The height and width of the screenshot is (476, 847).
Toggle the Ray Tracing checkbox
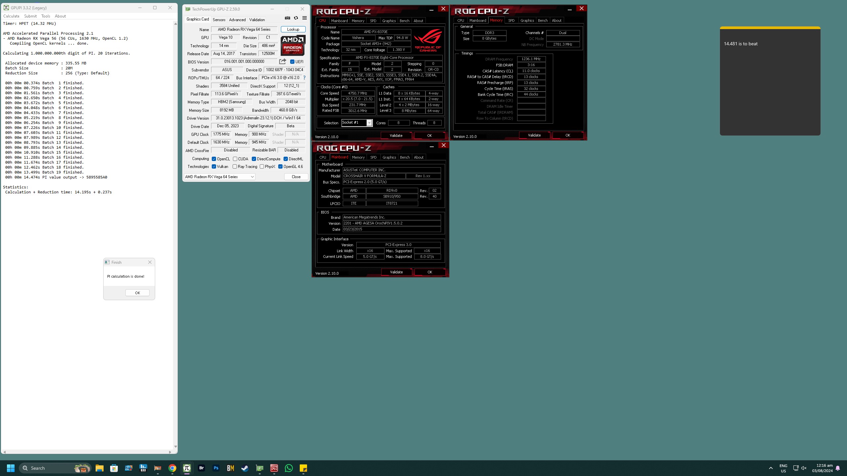235,167
